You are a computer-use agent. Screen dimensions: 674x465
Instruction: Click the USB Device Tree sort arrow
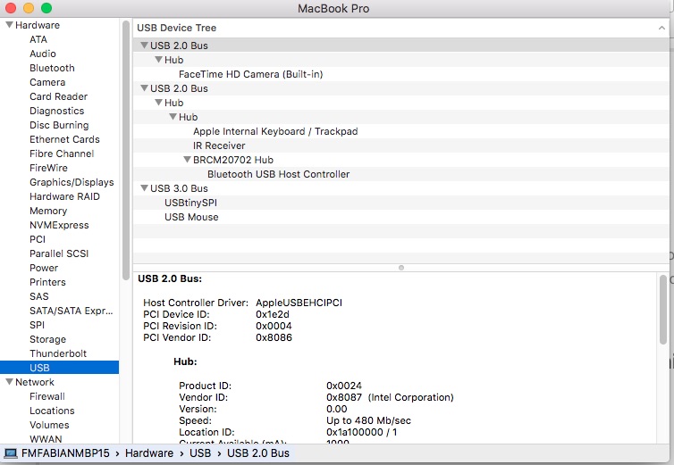point(661,28)
